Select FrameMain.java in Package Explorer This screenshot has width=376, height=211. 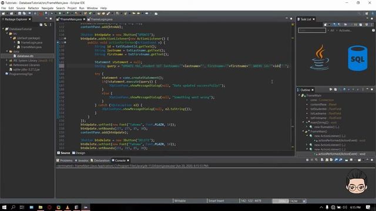click(31, 47)
